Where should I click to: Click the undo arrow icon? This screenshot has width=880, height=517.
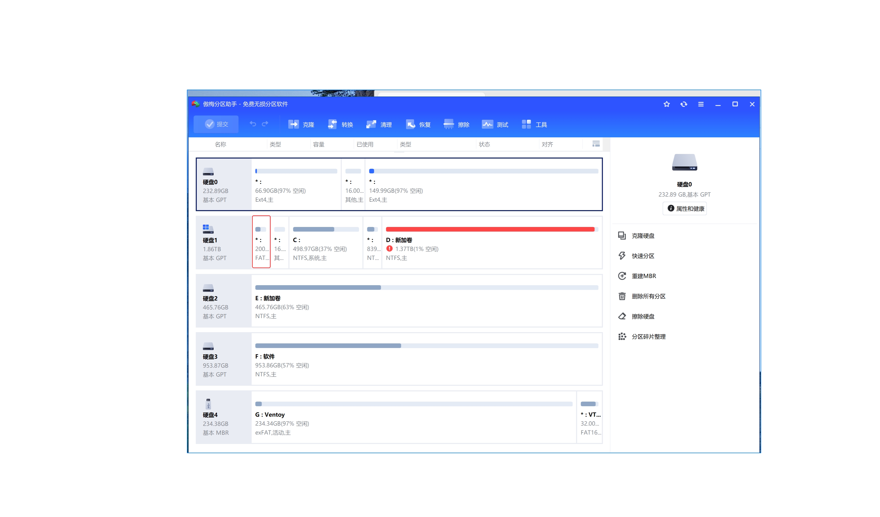[x=253, y=124]
